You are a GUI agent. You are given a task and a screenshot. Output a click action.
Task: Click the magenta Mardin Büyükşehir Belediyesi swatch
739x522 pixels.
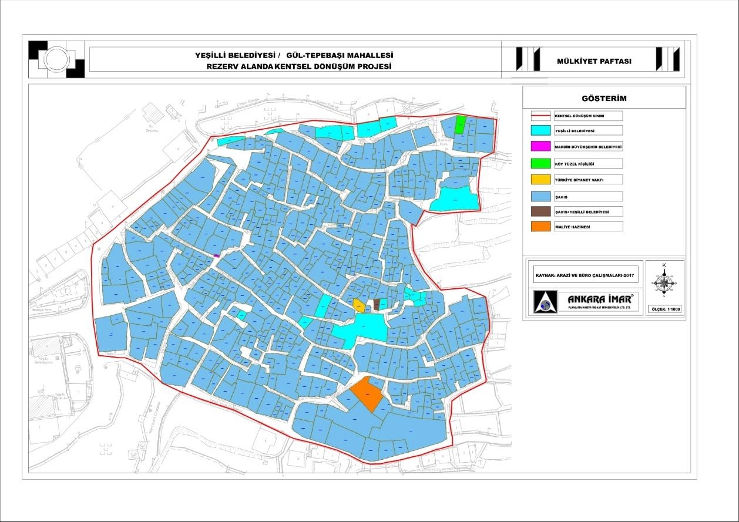(x=539, y=147)
